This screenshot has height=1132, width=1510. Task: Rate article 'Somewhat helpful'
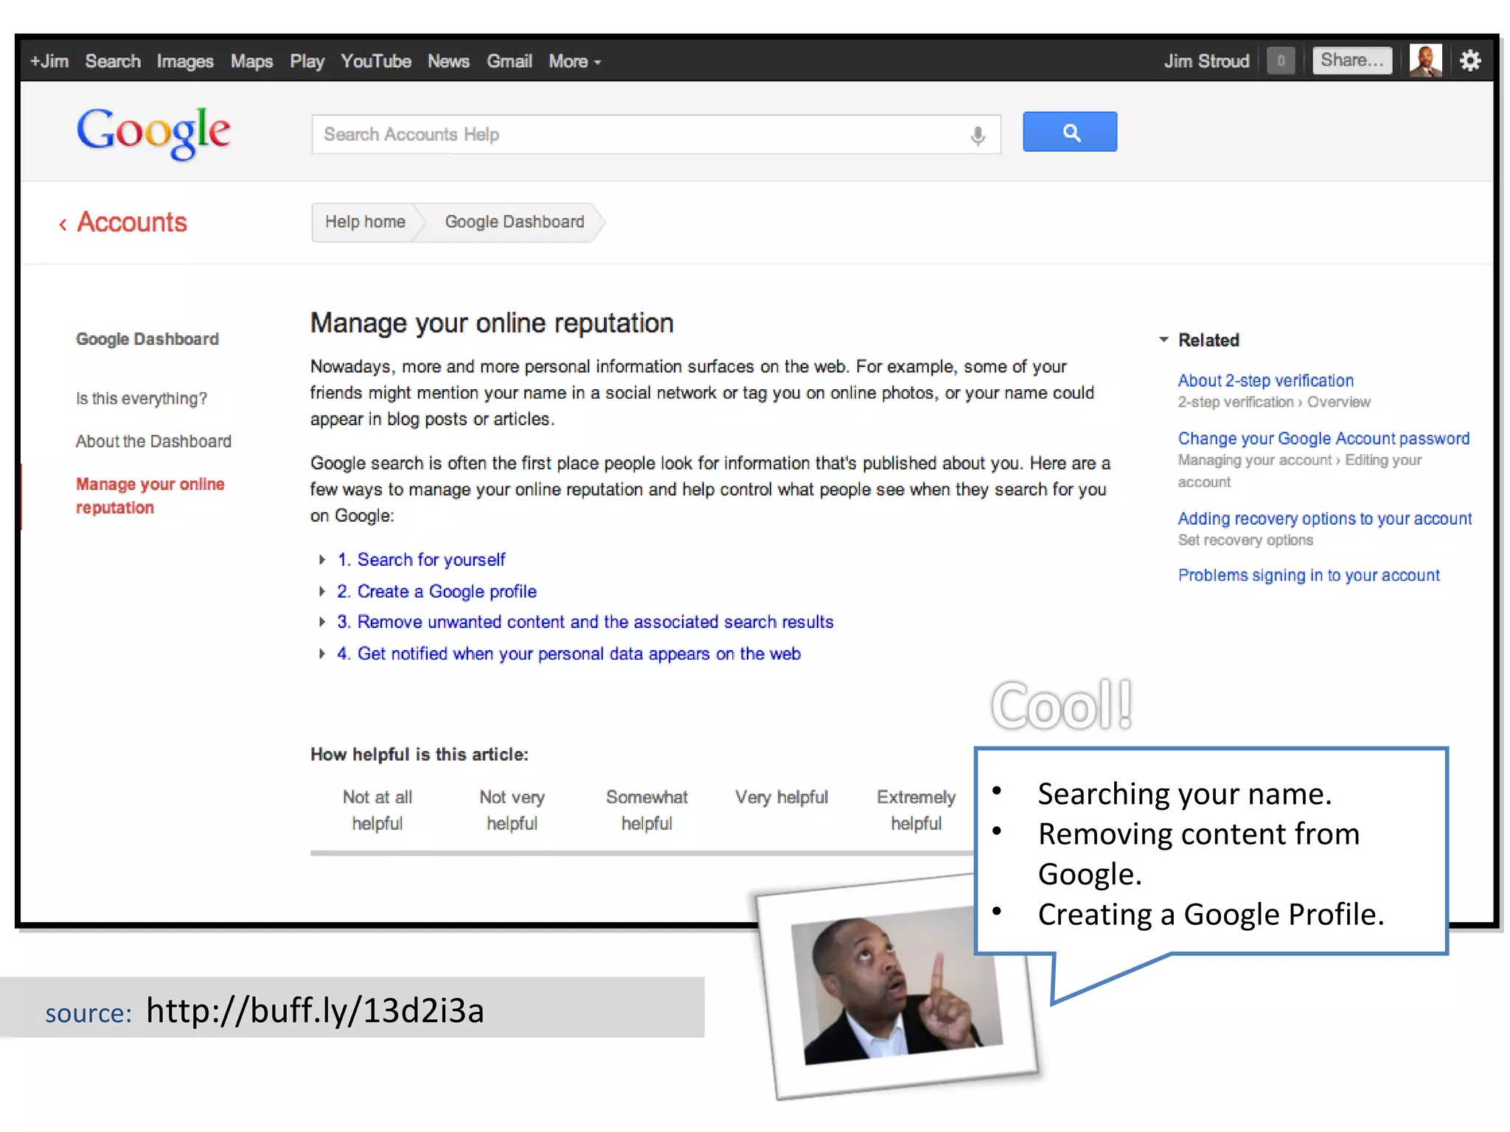647,810
